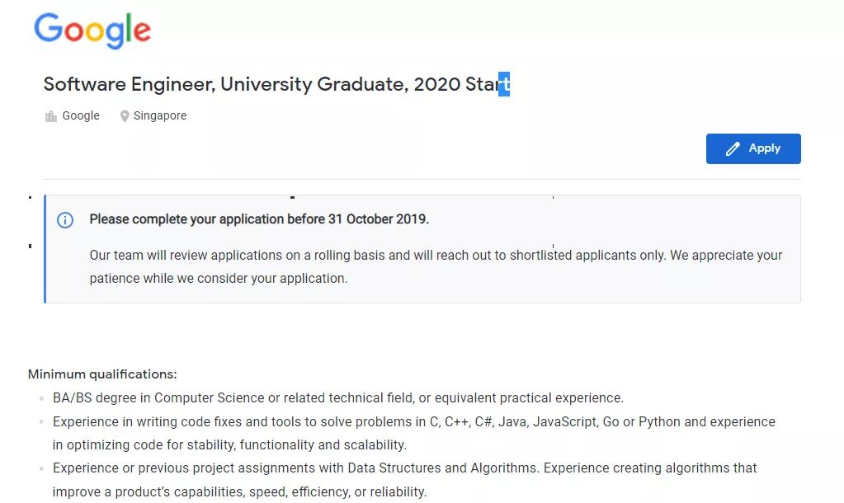Image resolution: width=844 pixels, height=503 pixels.
Task: Click the Software Engineer job title heading
Action: [276, 84]
